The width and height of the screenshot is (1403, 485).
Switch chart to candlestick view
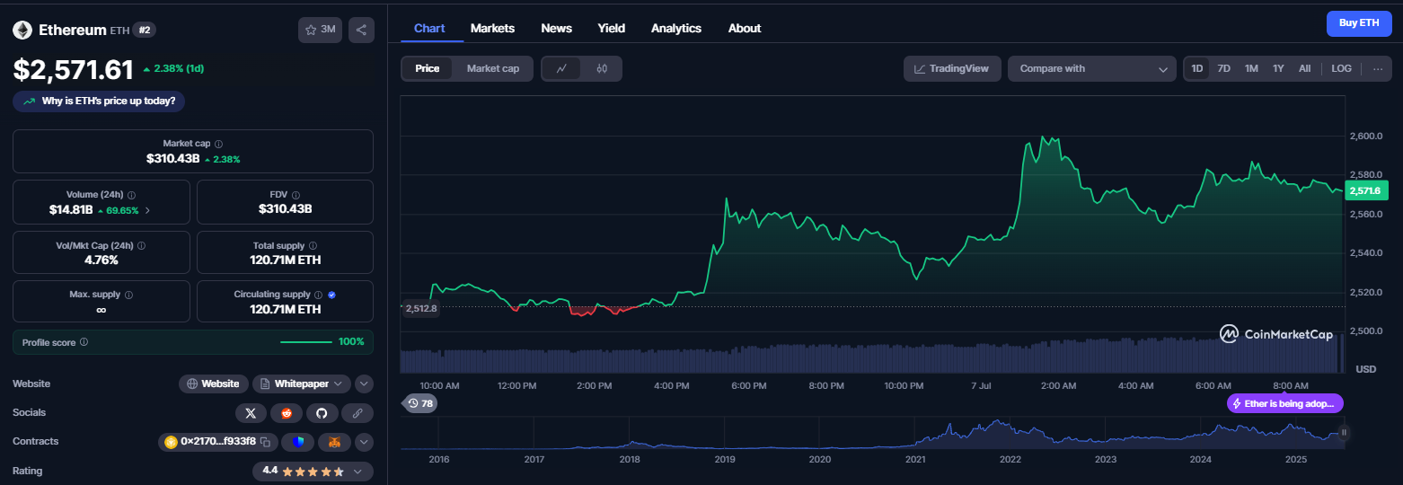click(x=602, y=68)
